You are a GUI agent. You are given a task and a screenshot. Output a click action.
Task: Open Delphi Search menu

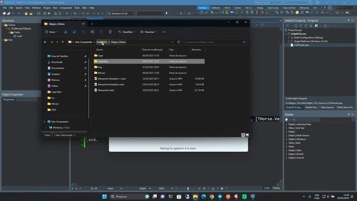(x=19, y=8)
